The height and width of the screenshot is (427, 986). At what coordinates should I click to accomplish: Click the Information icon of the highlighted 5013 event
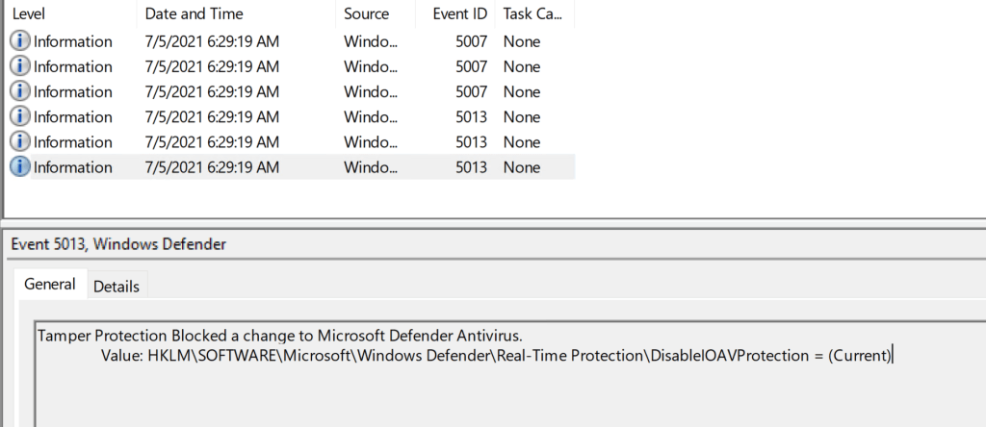20,166
